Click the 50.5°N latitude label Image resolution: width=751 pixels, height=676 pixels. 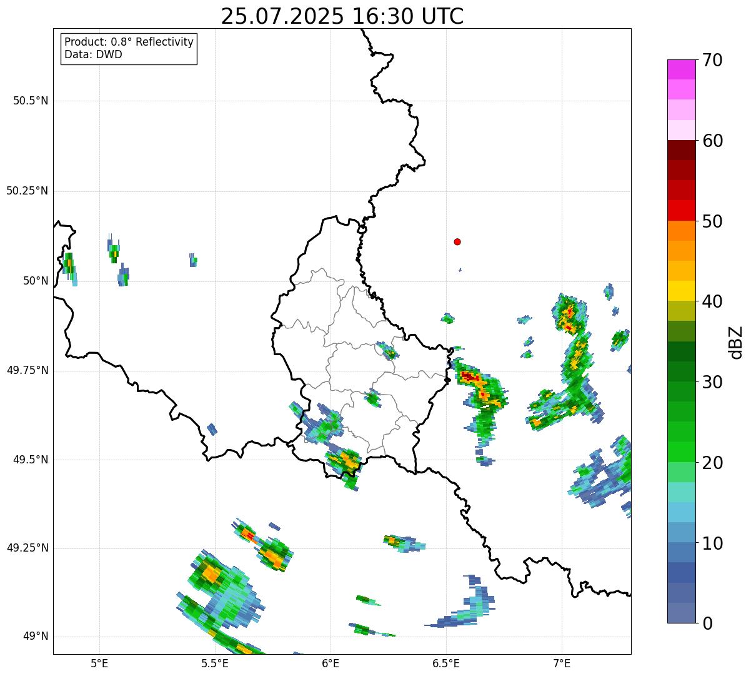point(31,101)
